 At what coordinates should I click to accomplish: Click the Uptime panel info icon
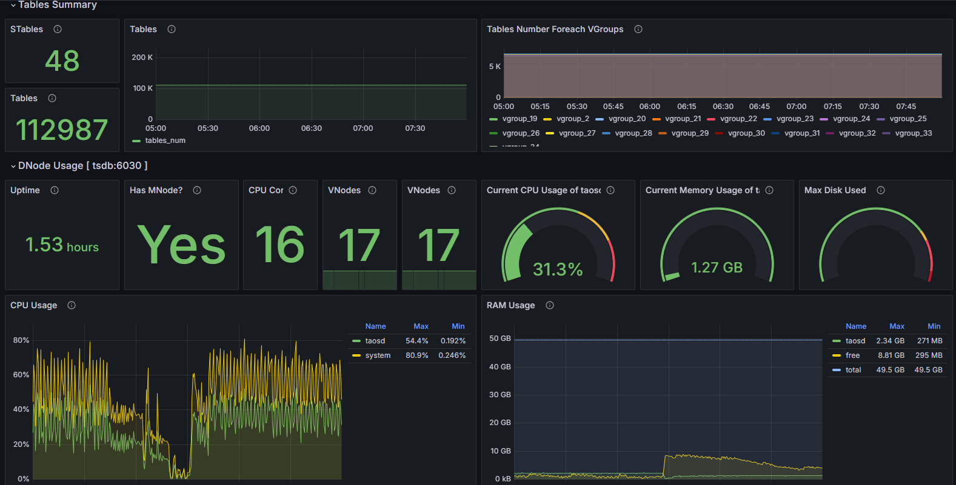[55, 190]
